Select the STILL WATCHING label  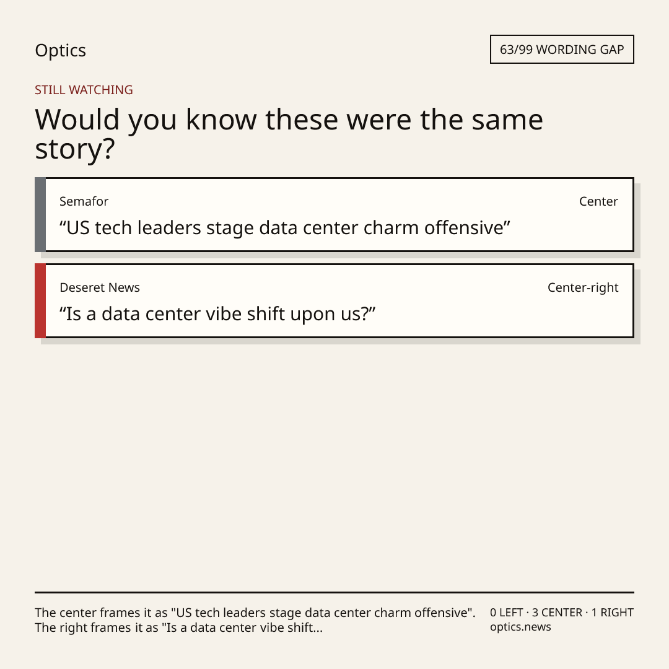[x=84, y=90]
